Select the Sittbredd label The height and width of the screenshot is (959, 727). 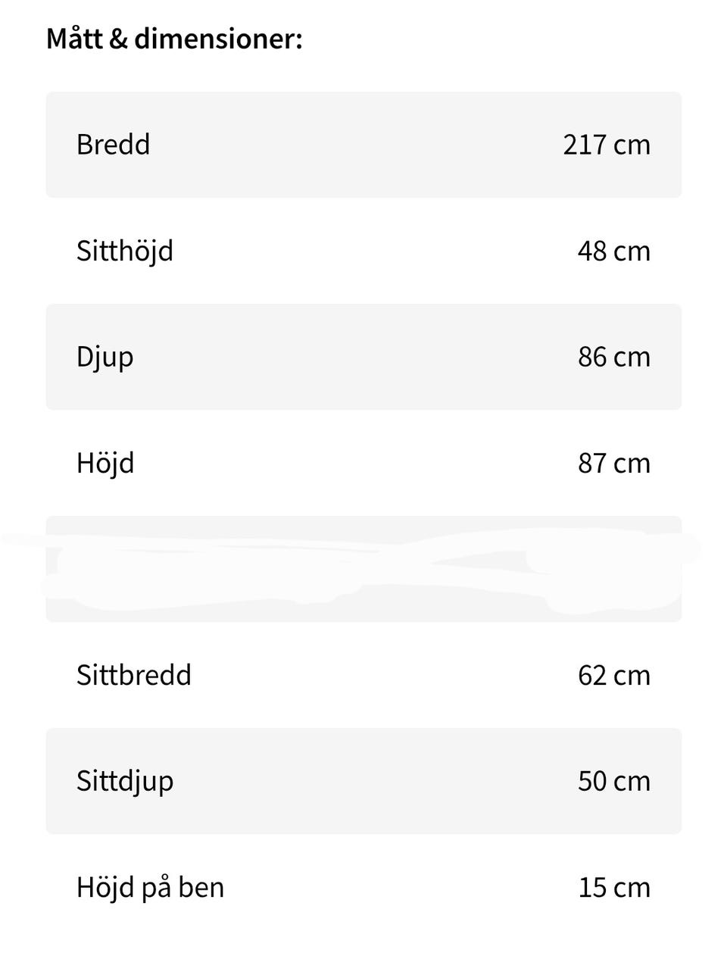(x=133, y=674)
